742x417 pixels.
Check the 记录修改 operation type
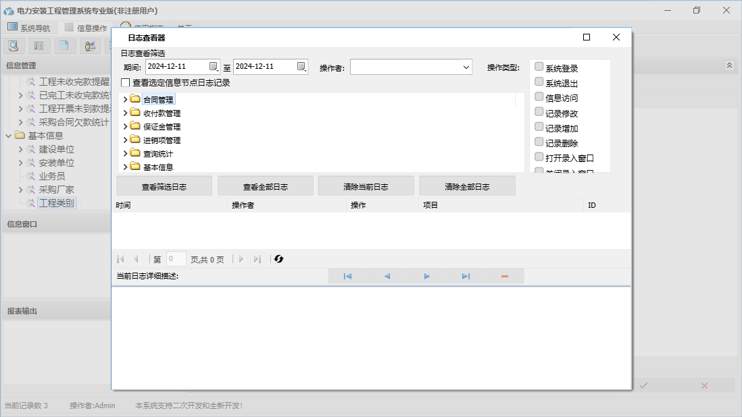tap(539, 112)
